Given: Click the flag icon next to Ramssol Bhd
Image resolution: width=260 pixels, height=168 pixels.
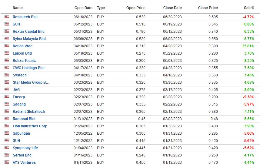Looking at the screenshot, I should [7, 119].
